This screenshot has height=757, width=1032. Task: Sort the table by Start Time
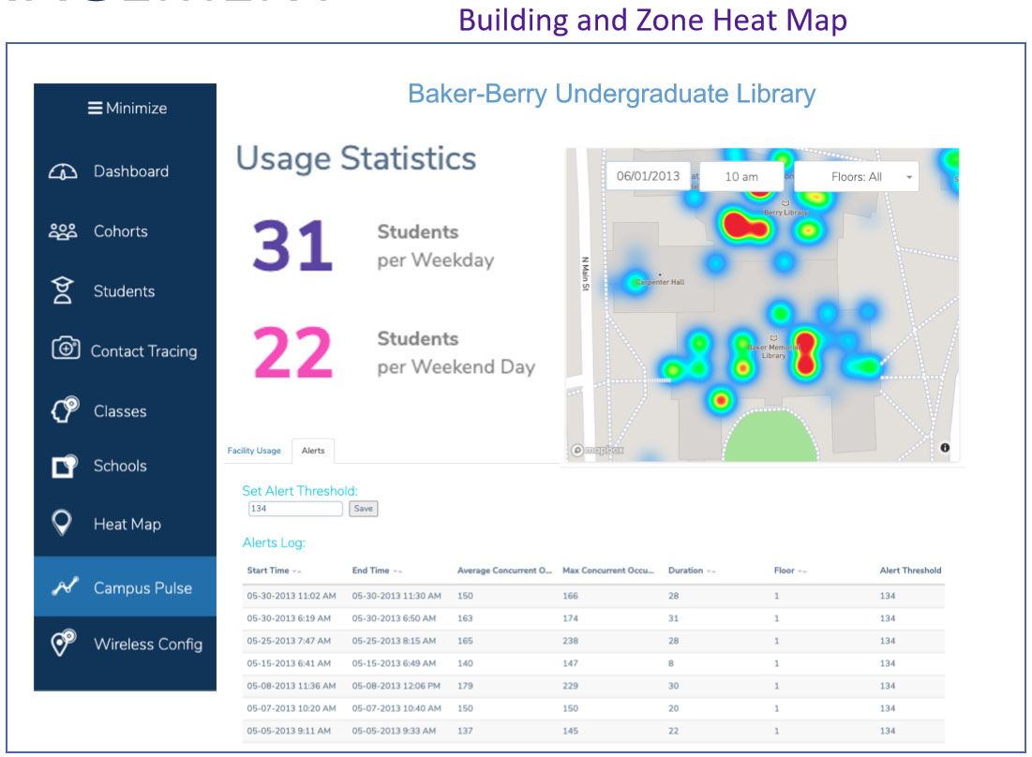[x=274, y=571]
